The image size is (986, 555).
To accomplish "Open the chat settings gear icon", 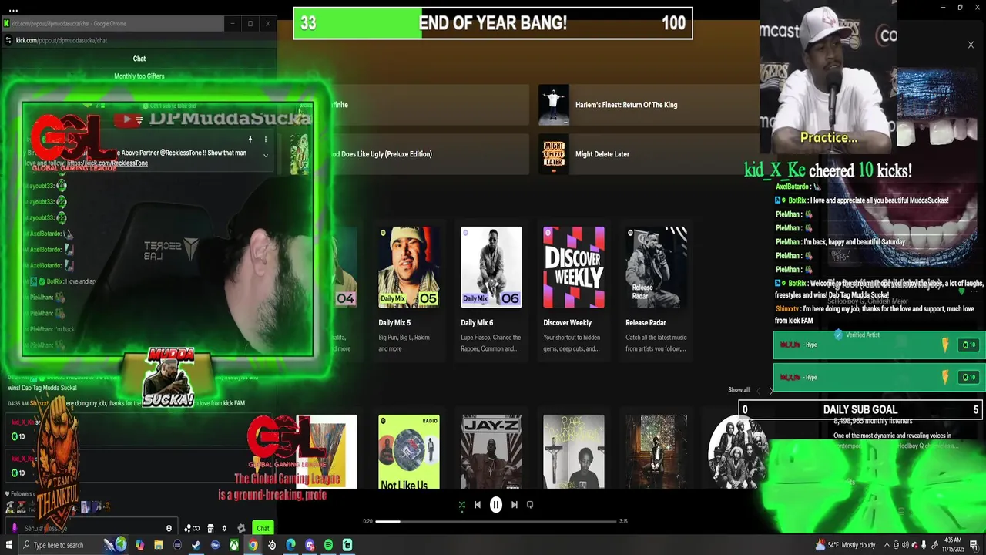I will (x=224, y=528).
